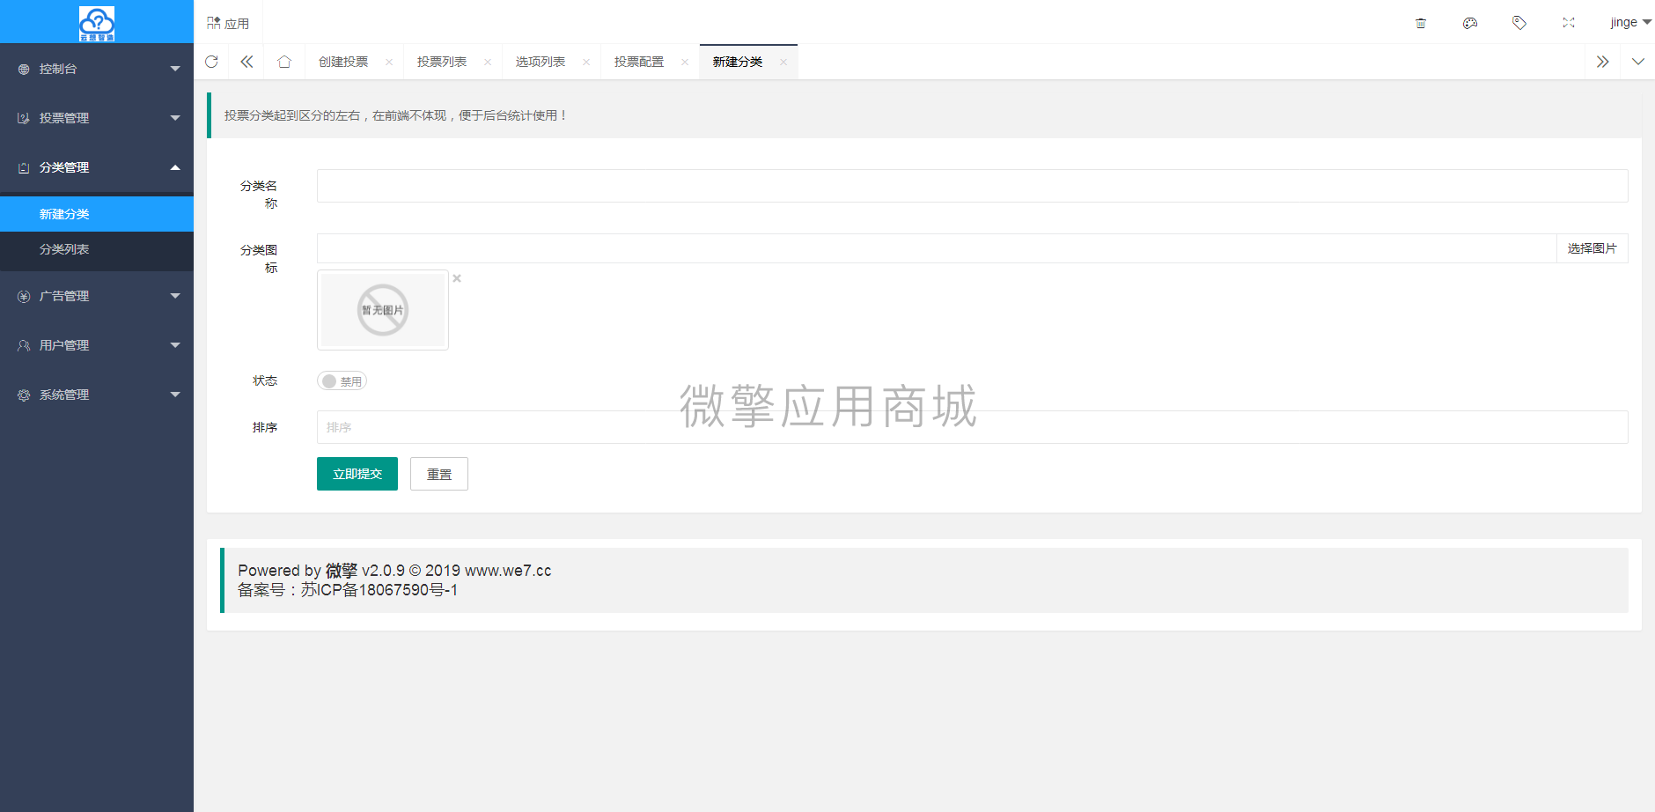Viewport: 1655px width, 812px height.
Task: Click the refresh icon in tab bar
Action: (x=211, y=62)
